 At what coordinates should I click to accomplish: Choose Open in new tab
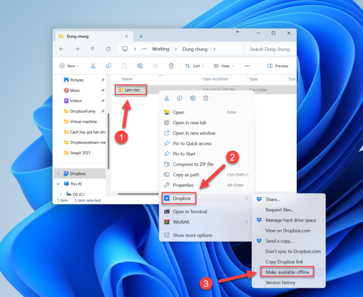207,123
